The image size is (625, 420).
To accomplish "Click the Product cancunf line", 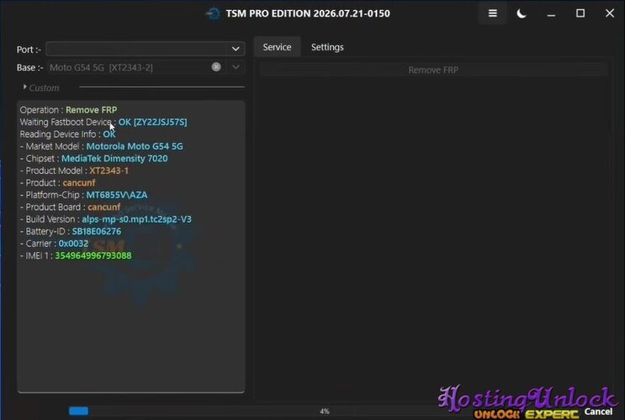I will pos(58,183).
